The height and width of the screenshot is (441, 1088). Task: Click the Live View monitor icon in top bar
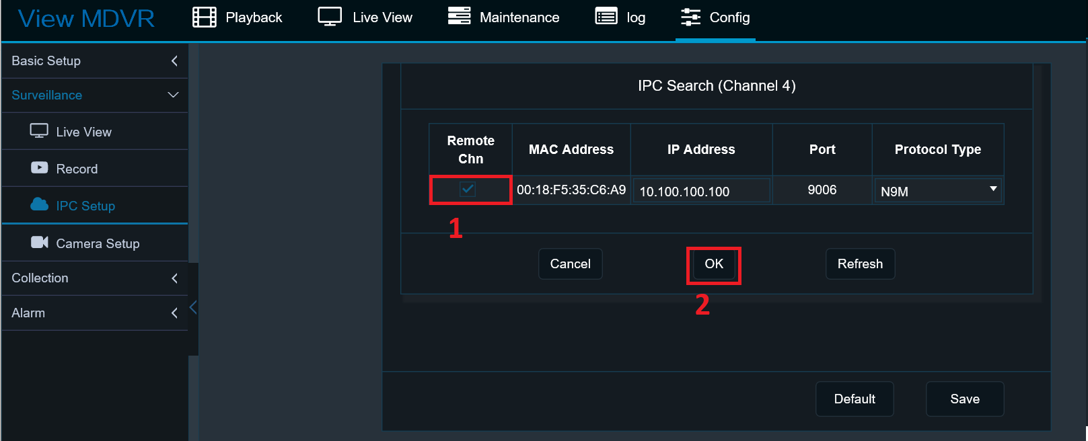point(330,17)
